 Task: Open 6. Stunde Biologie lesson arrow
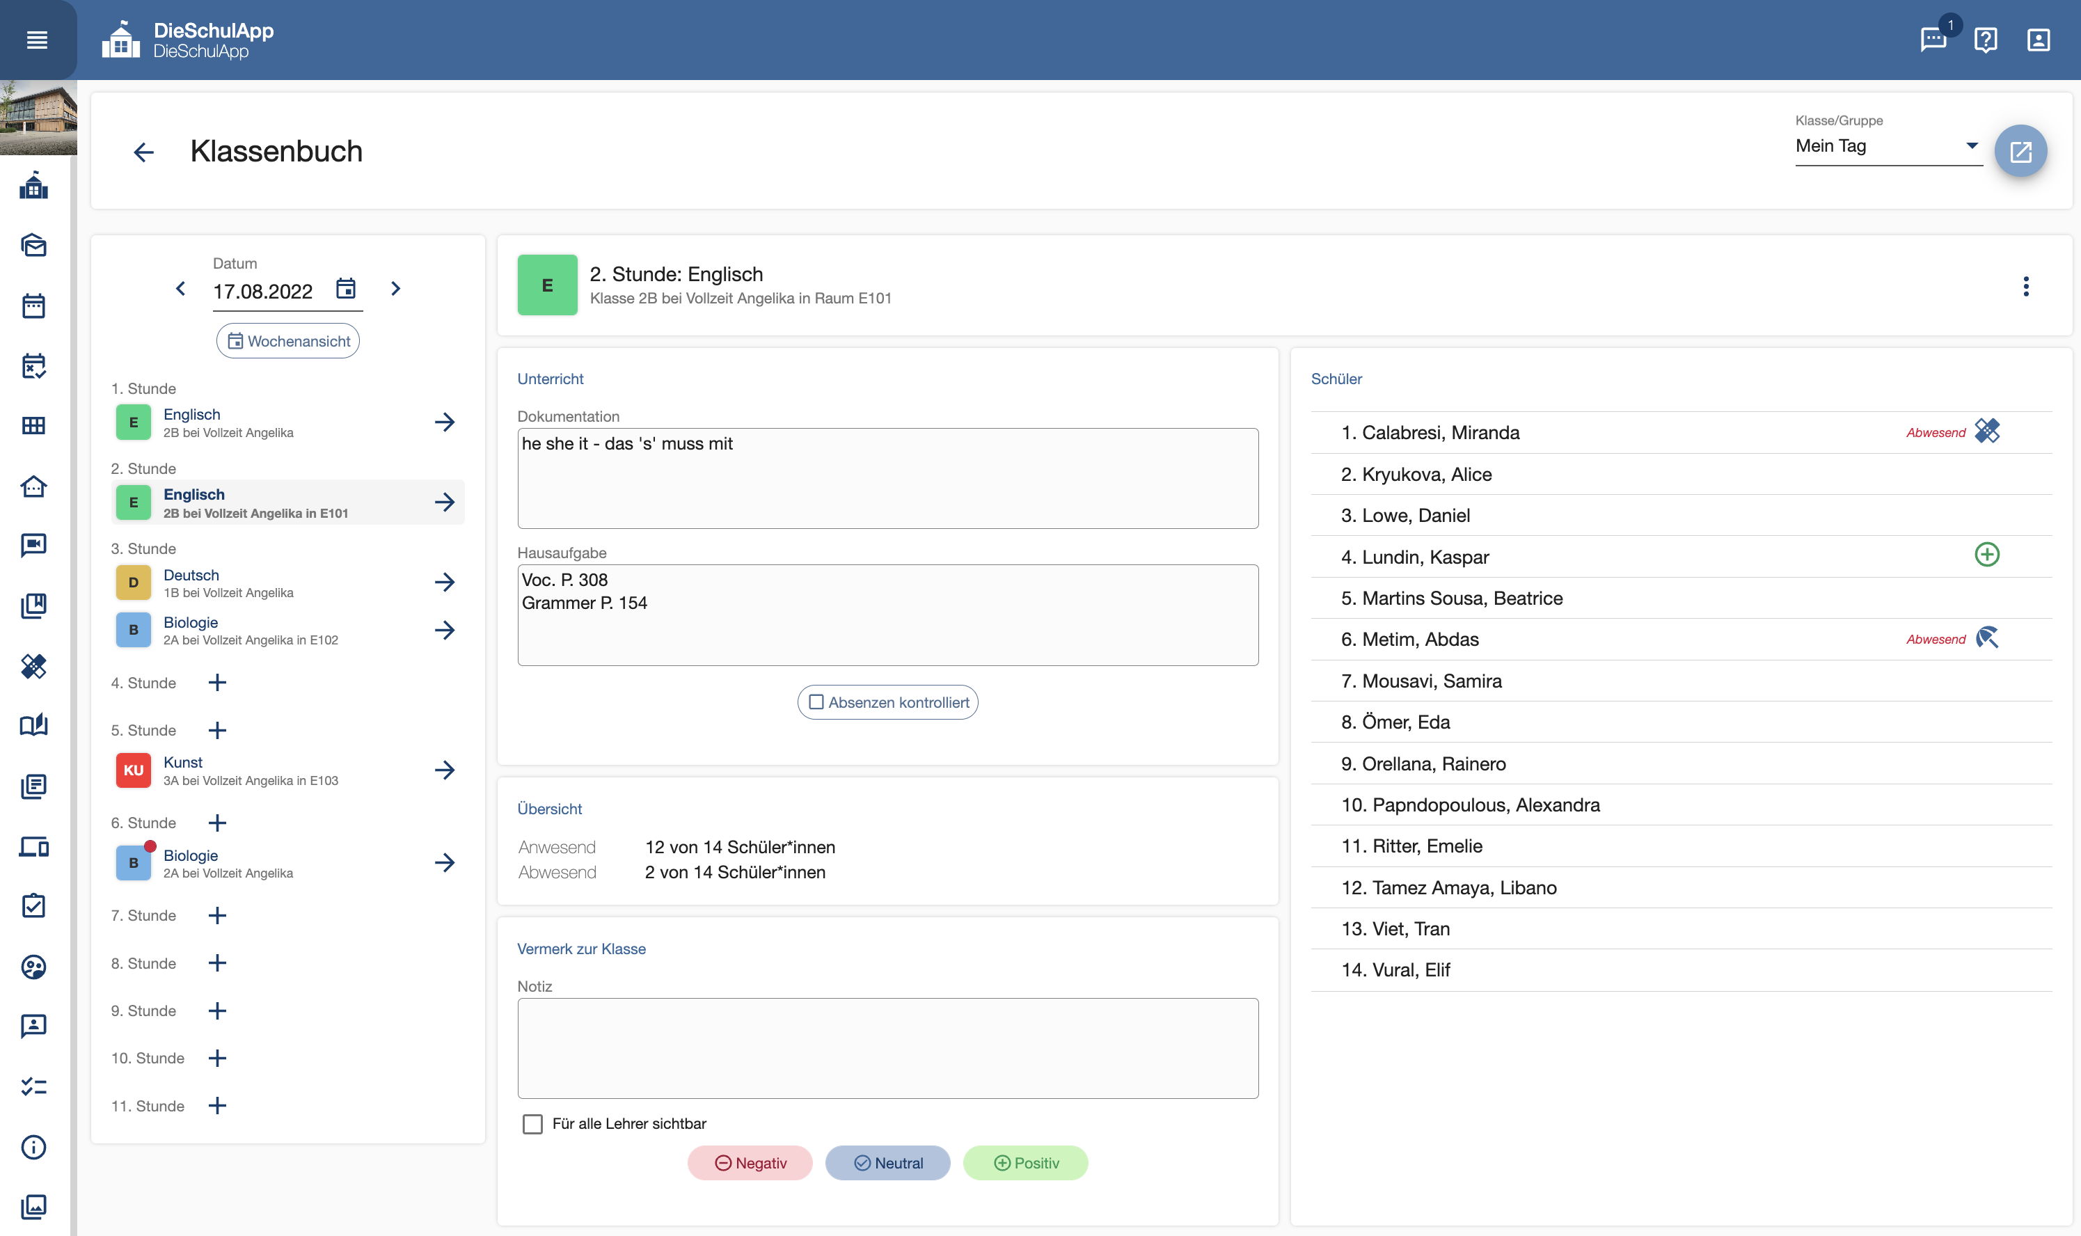click(445, 863)
